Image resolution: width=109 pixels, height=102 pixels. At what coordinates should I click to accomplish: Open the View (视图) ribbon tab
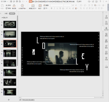click(x=57, y=2)
